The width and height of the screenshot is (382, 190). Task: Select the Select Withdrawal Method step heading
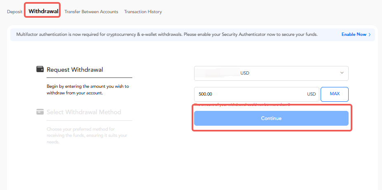pos(84,112)
